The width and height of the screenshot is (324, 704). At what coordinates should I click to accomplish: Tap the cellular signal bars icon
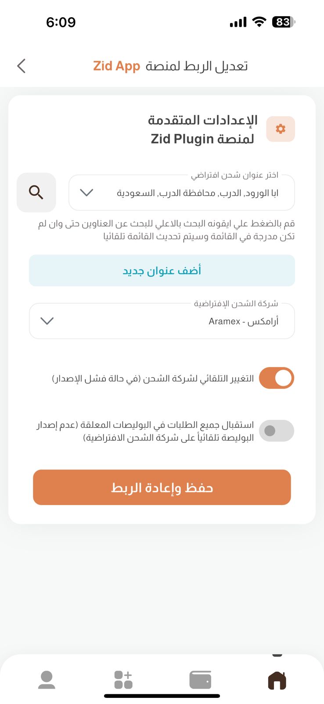tap(238, 22)
